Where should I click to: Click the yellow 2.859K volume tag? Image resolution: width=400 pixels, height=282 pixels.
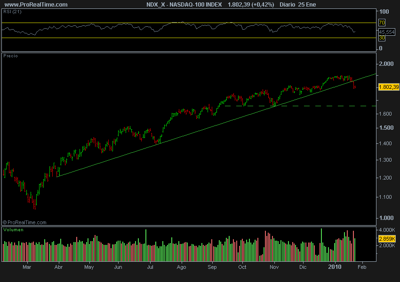387,239
